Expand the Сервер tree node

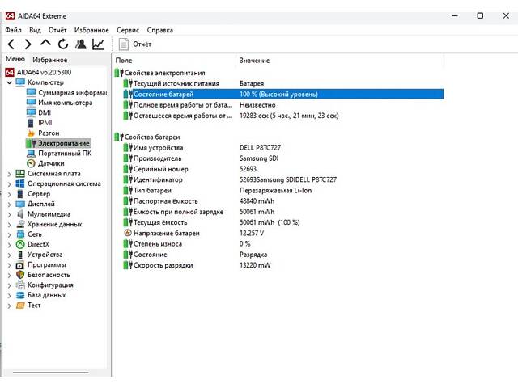point(9,194)
